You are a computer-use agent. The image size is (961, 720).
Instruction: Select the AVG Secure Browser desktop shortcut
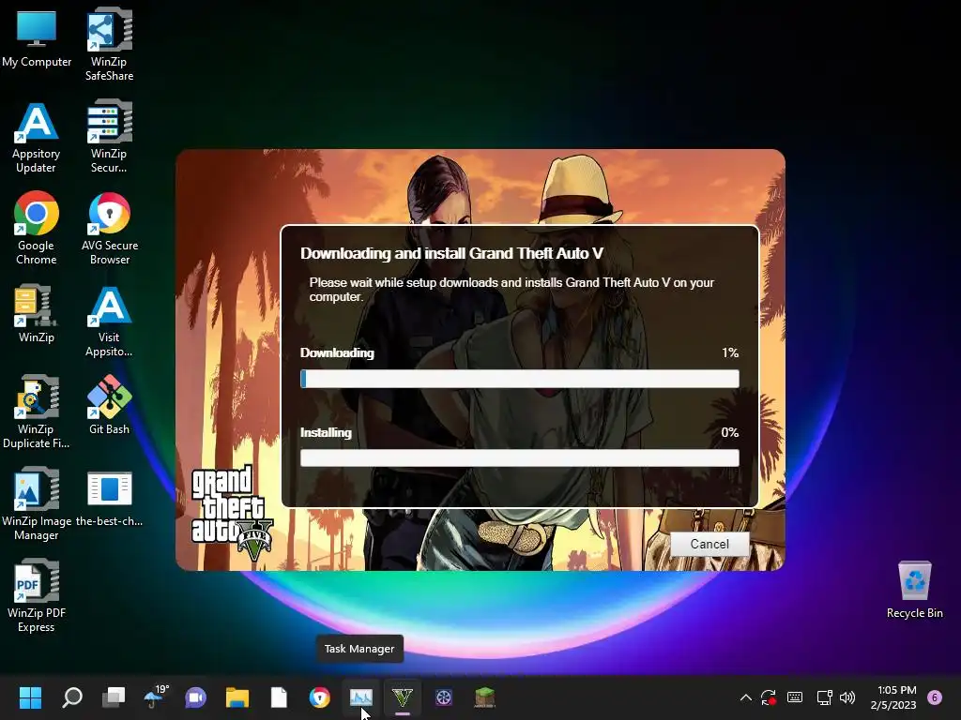click(x=110, y=229)
